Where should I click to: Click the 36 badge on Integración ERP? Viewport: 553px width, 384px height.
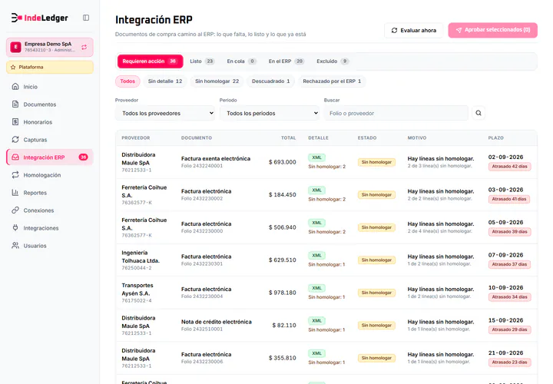(x=83, y=157)
